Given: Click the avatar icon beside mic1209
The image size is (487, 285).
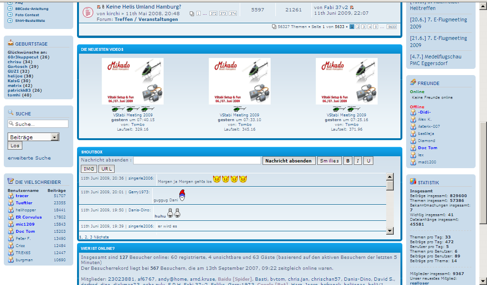Looking at the screenshot, I should tap(11, 224).
